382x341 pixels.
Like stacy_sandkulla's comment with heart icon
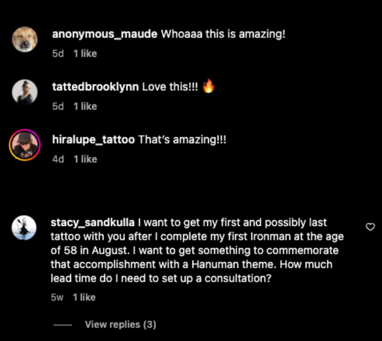tap(370, 227)
